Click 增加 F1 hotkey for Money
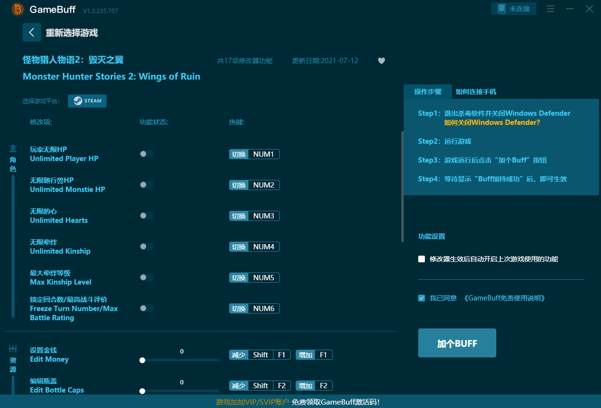The image size is (601, 408). tap(314, 355)
